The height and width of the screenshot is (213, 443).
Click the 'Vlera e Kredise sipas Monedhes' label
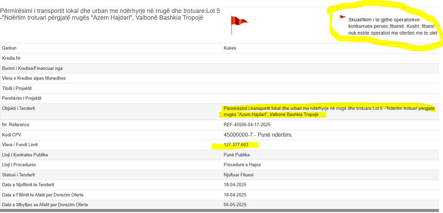coord(34,78)
